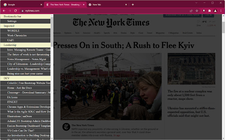The image size is (225, 140).
Task: Open the stiffer-than-expected opposition story
Action: 191,112
